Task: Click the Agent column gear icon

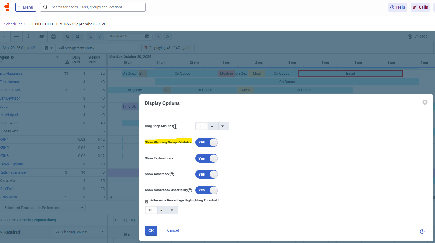Action: click(x=12, y=57)
